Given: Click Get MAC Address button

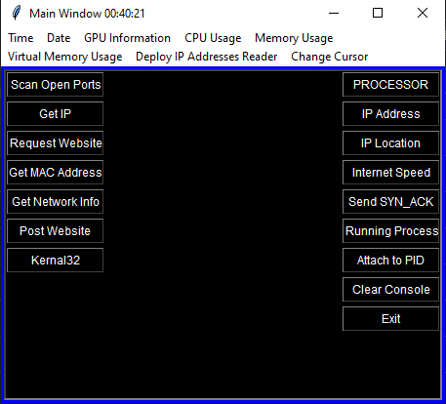Looking at the screenshot, I should [55, 173].
